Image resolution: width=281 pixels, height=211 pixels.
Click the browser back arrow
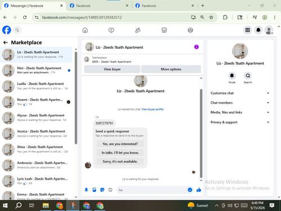pyautogui.click(x=5, y=17)
